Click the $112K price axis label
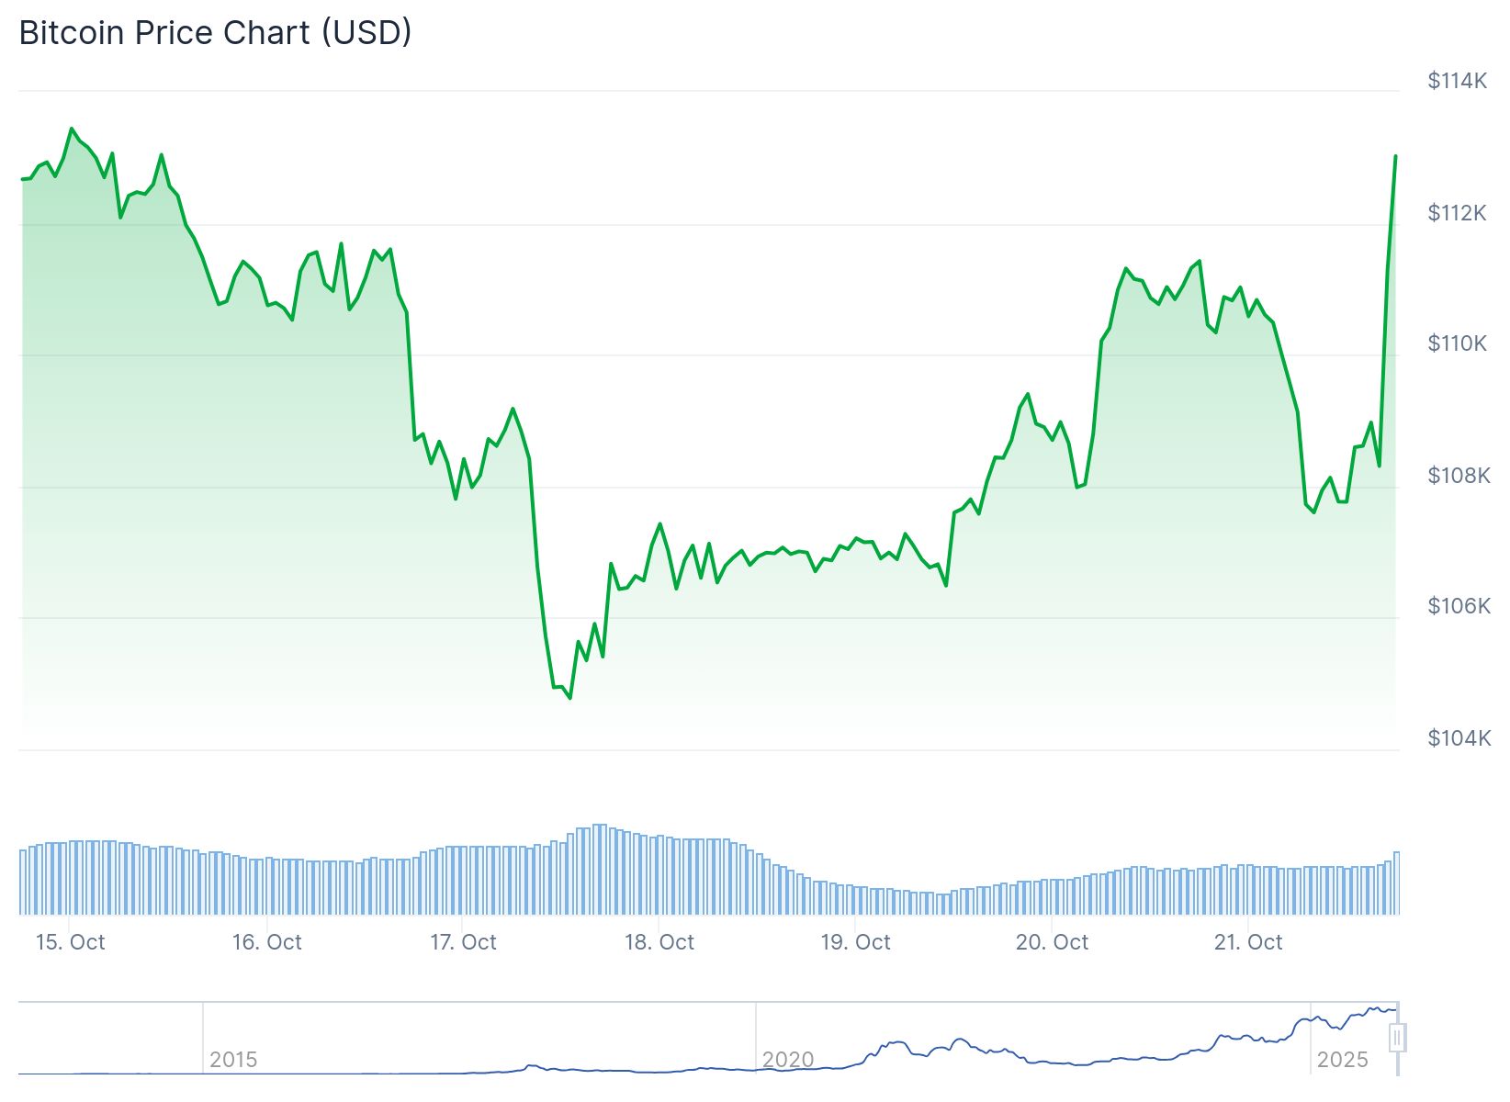This screenshot has height=1102, width=1510. coord(1457,213)
